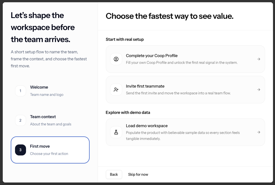Click the step 1 circle numbered badge
This screenshot has width=275, height=185.
(21, 91)
